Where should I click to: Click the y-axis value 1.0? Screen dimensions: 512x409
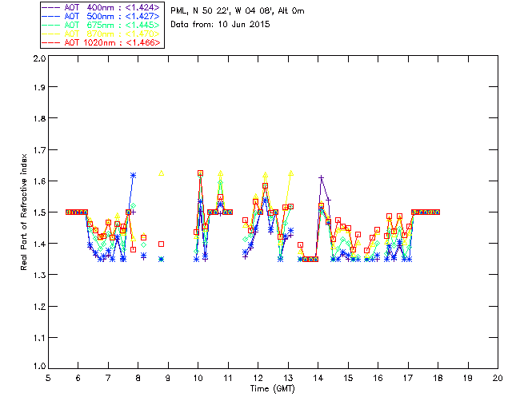(x=40, y=367)
